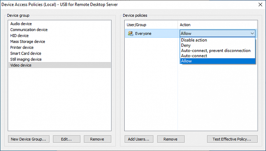Remove the selected device group
The height and width of the screenshot is (151, 266).
[x=97, y=139]
